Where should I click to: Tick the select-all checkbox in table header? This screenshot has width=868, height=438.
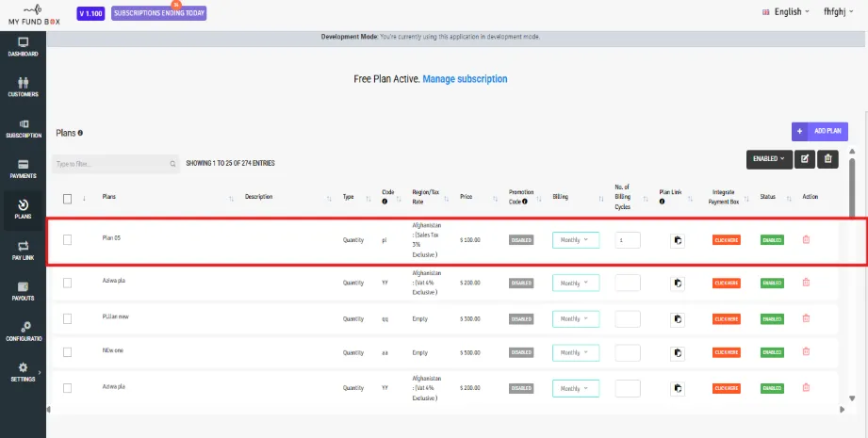[x=68, y=199]
